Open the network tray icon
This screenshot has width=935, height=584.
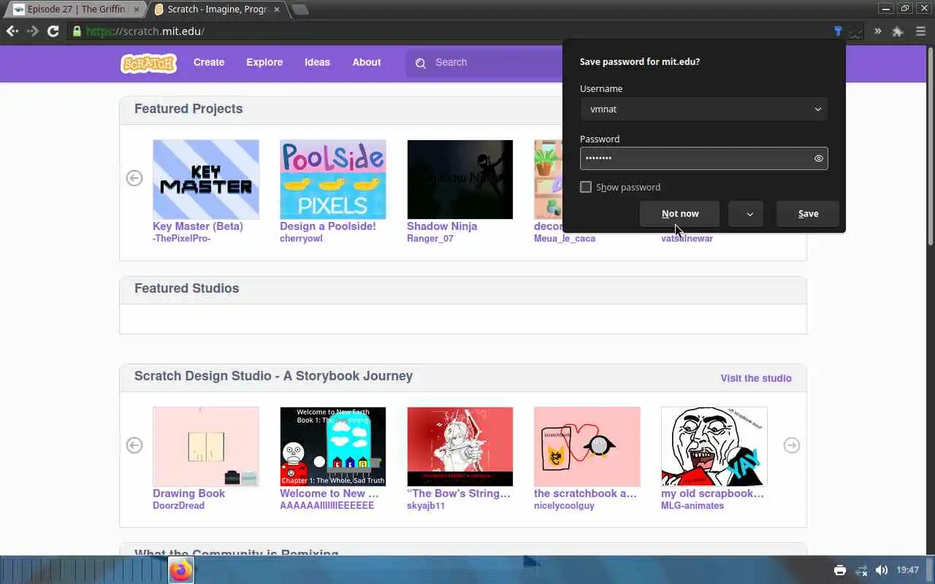tap(861, 570)
